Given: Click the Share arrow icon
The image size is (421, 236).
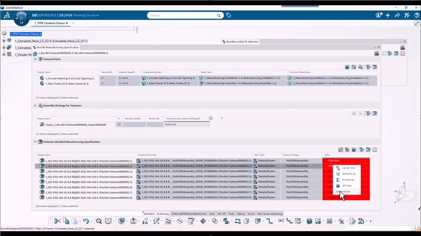Looking at the screenshot, I should (397, 15).
